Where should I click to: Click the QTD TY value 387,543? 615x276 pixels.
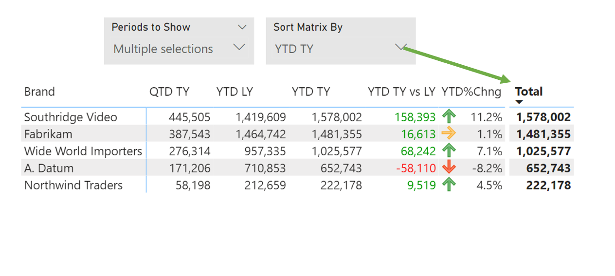(x=190, y=134)
